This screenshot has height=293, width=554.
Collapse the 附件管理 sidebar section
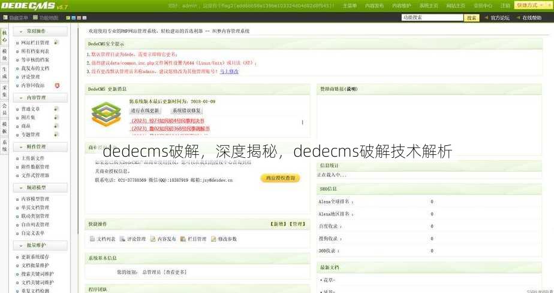40,147
